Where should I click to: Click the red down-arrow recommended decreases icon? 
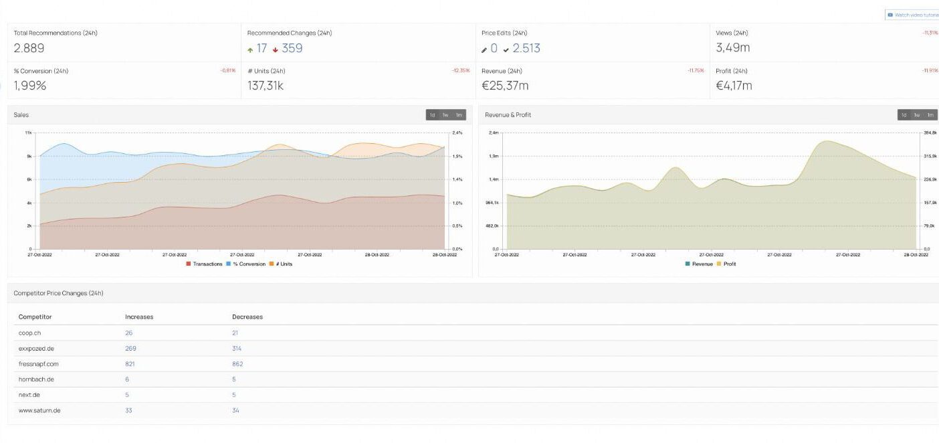pos(275,50)
